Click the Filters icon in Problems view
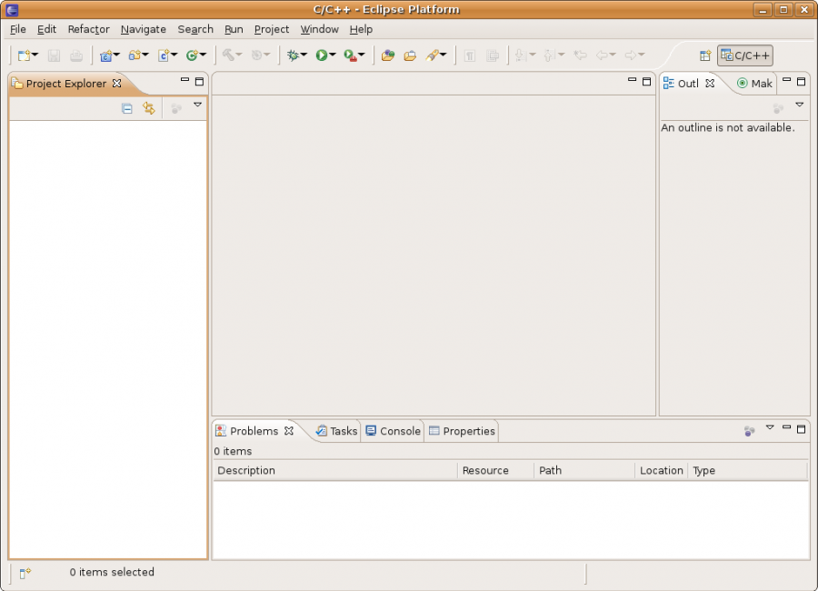 click(x=748, y=430)
